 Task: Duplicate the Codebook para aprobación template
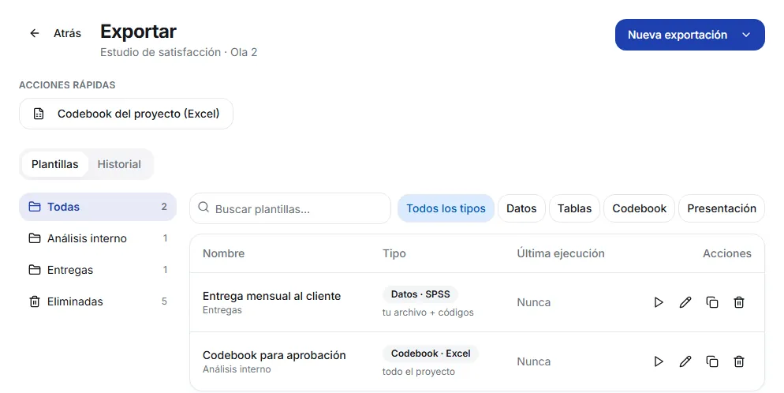tap(712, 361)
